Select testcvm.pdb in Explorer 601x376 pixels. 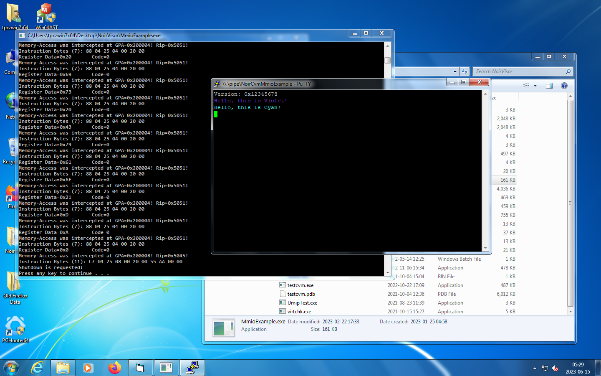(x=301, y=294)
